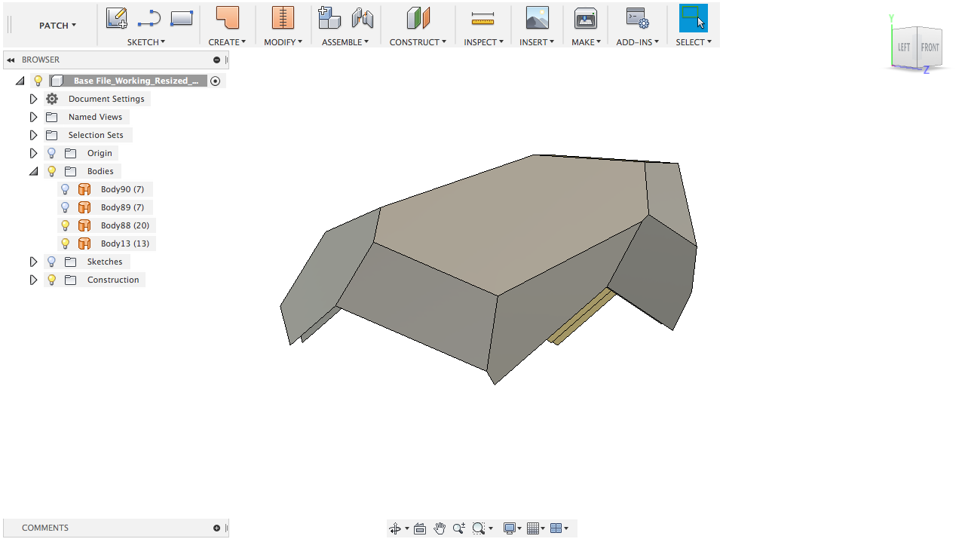Click the minus circle icon in Browser header

pos(216,60)
